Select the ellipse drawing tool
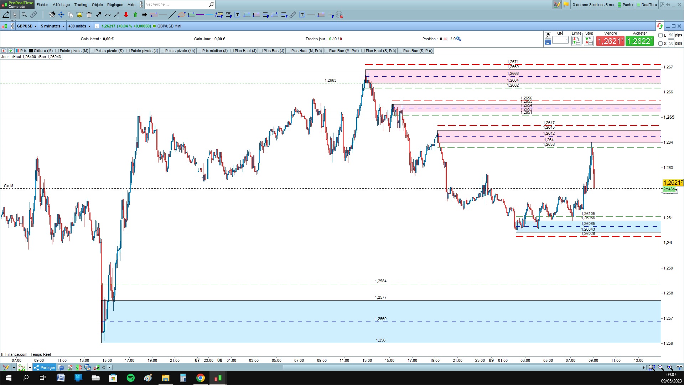This screenshot has width=684, height=385. coord(182,15)
